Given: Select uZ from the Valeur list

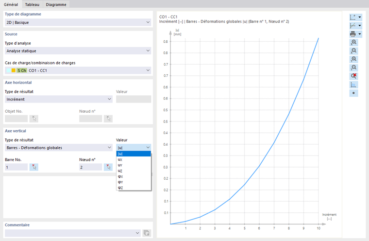Looking at the screenshot, I should tap(134, 171).
